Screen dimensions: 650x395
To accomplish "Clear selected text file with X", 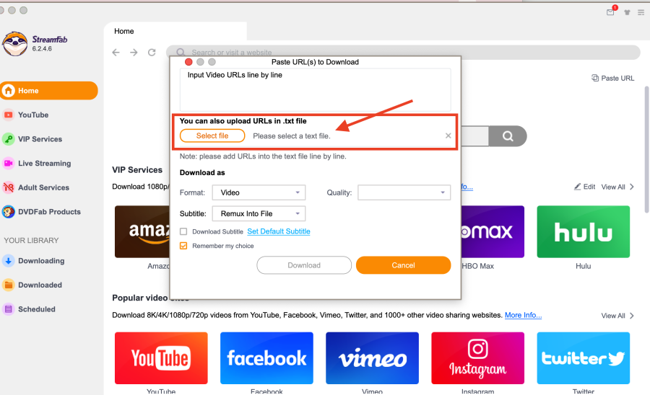I will [448, 136].
